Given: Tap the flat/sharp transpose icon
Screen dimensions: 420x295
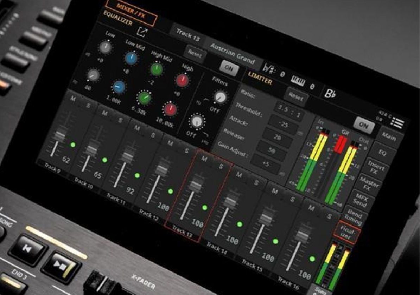Looking at the screenshot, I should 269,67.
